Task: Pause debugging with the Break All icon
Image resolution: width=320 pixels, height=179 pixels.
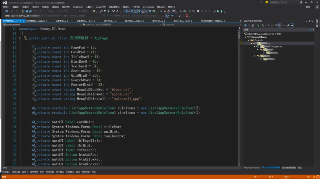Action: tap(161, 11)
